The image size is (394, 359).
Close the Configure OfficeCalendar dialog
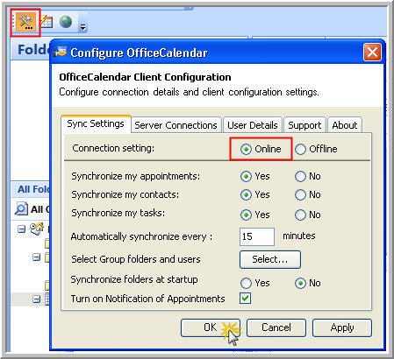tap(372, 53)
